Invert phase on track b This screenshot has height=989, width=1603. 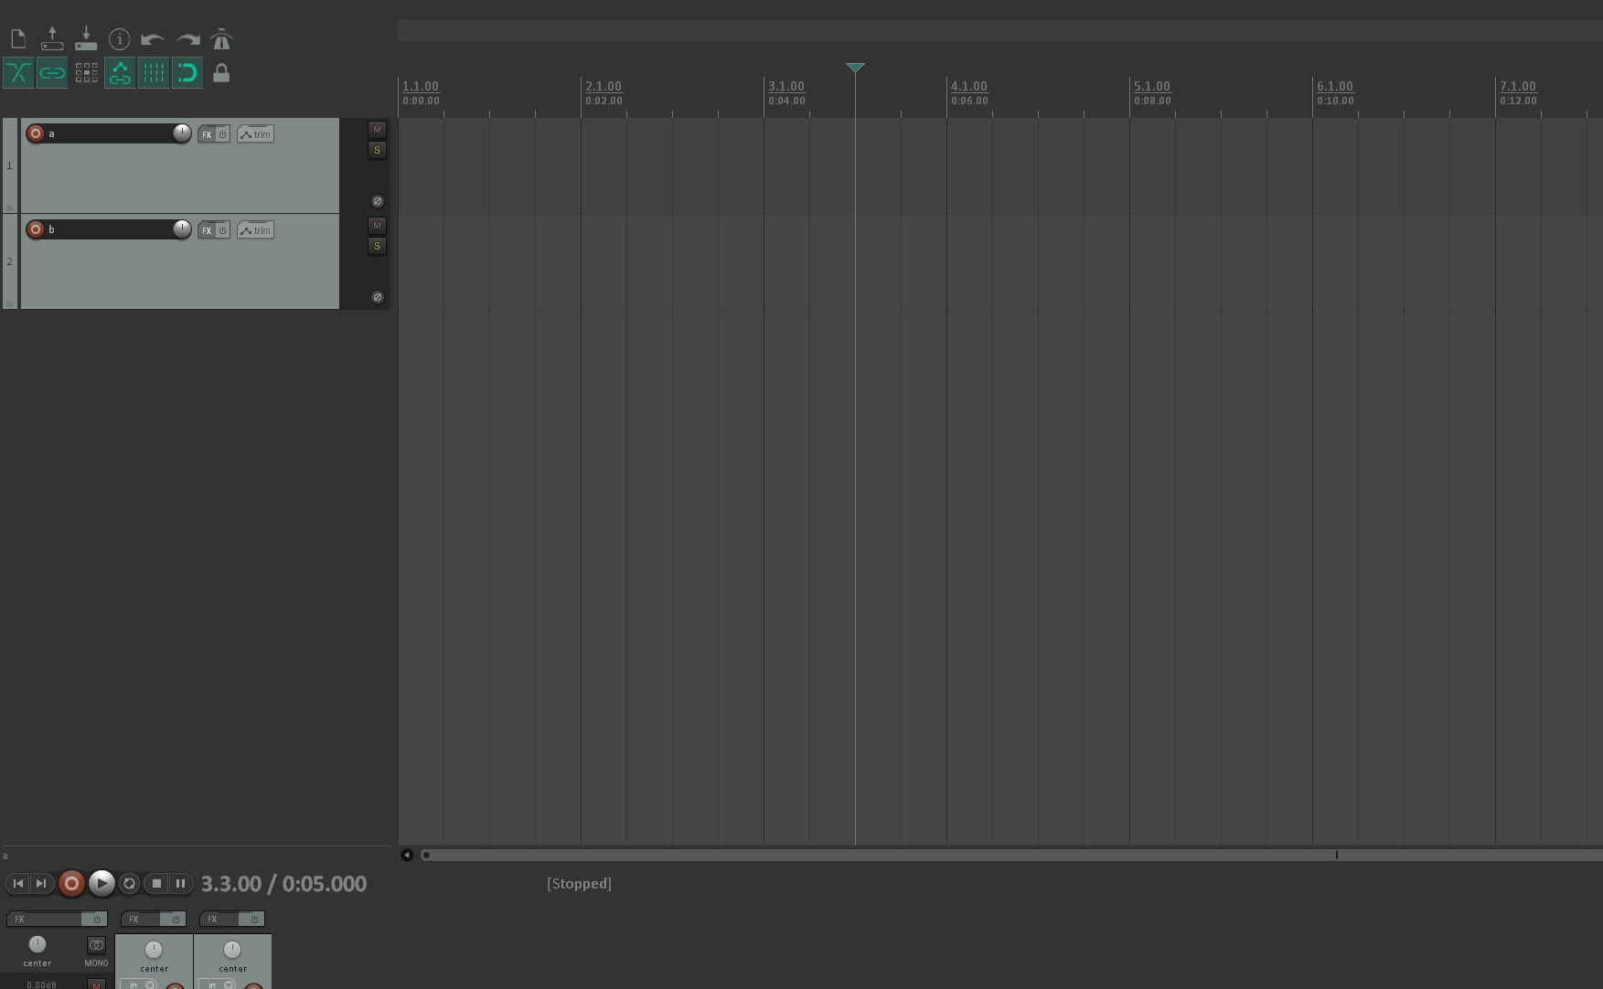[377, 297]
